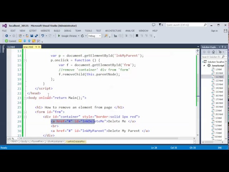Toggle a bookmark with the bookmark icon
This screenshot has width=229, height=172.
[x=137, y=36]
